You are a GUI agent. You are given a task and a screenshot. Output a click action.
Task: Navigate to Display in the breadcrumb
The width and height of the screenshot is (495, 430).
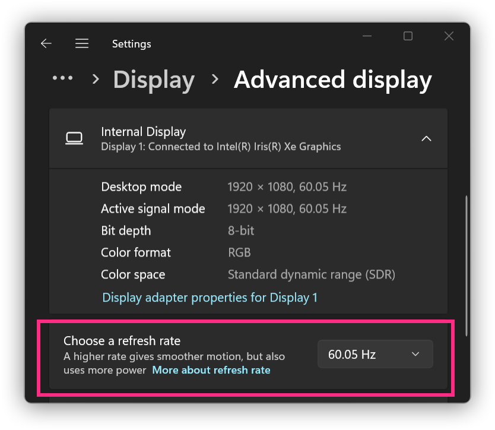(154, 80)
